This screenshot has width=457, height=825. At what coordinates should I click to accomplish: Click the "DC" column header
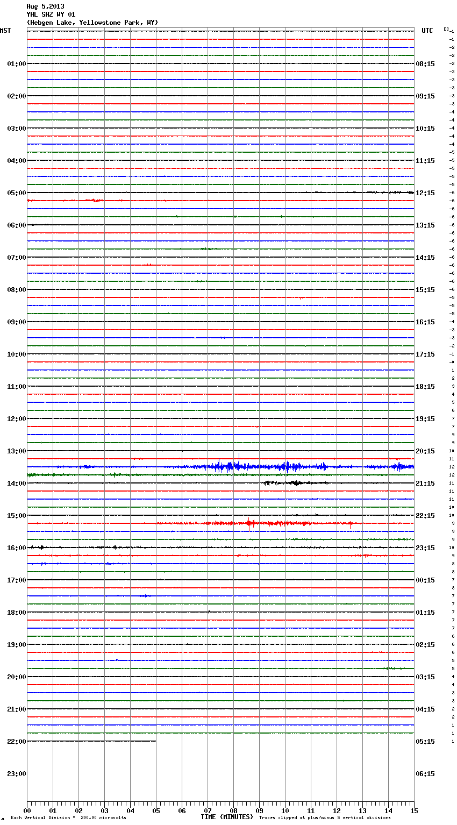coord(446,29)
